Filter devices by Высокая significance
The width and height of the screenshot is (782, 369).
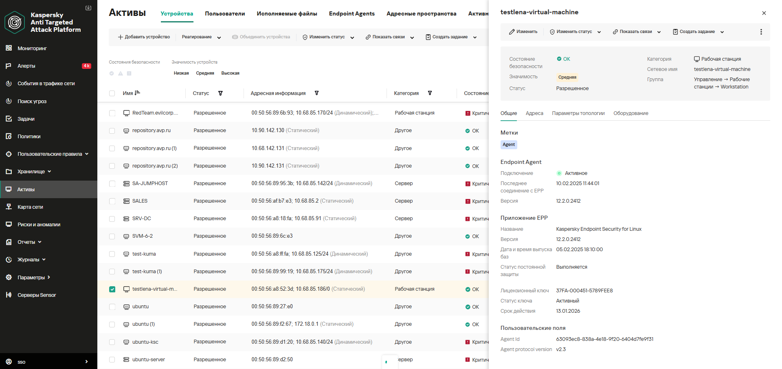(x=230, y=73)
